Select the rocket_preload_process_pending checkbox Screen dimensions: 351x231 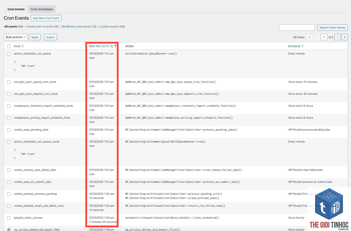9,194
